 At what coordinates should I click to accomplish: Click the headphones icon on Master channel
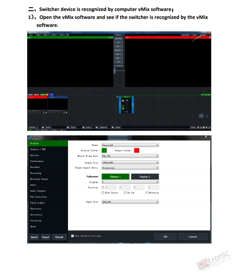click(124, 112)
